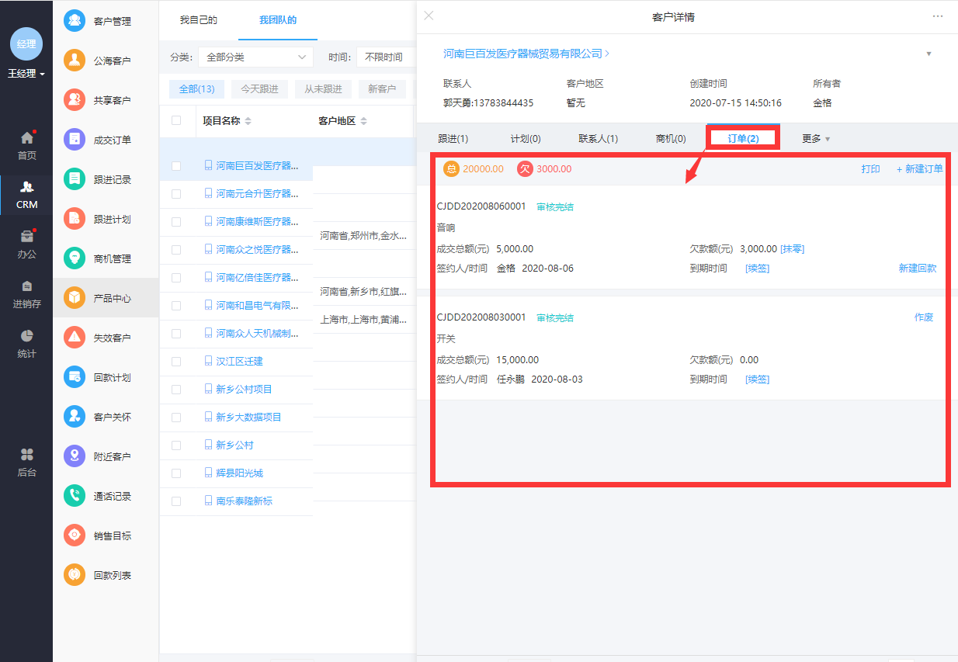Toggle the select-all checkbox in table header
The image size is (958, 662).
[176, 120]
